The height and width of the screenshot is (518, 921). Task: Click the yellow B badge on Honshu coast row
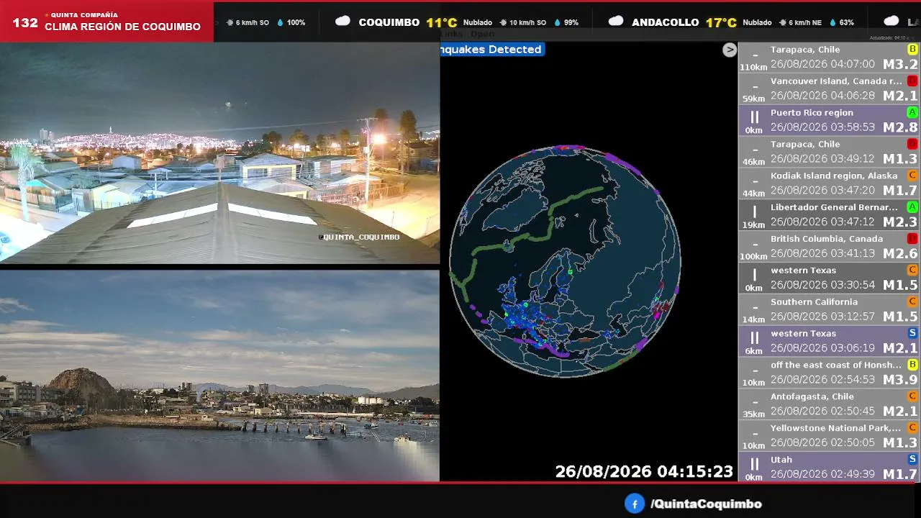pos(912,364)
